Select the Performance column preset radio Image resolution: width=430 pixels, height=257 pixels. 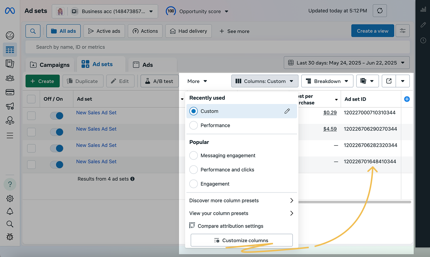click(x=194, y=125)
